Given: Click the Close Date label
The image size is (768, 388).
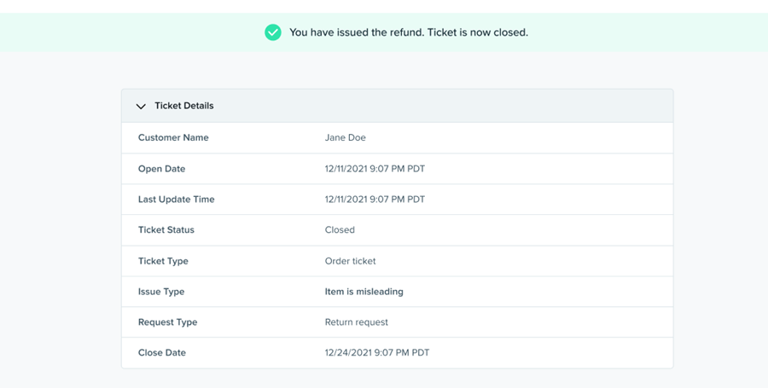Looking at the screenshot, I should point(162,353).
